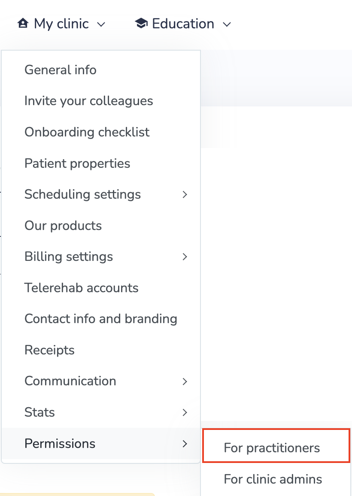Choose Receipts from the menu
The height and width of the screenshot is (496, 352).
click(50, 350)
